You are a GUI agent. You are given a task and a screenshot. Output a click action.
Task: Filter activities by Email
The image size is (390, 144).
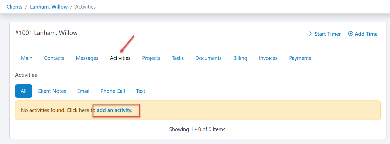click(x=83, y=91)
